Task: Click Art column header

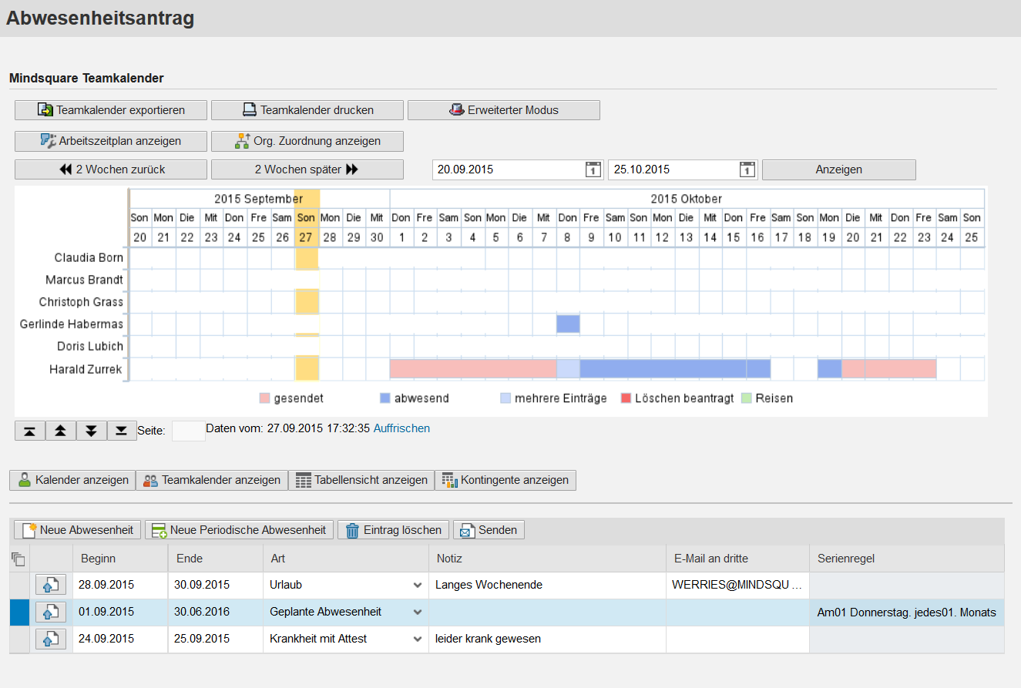Action: [346, 559]
